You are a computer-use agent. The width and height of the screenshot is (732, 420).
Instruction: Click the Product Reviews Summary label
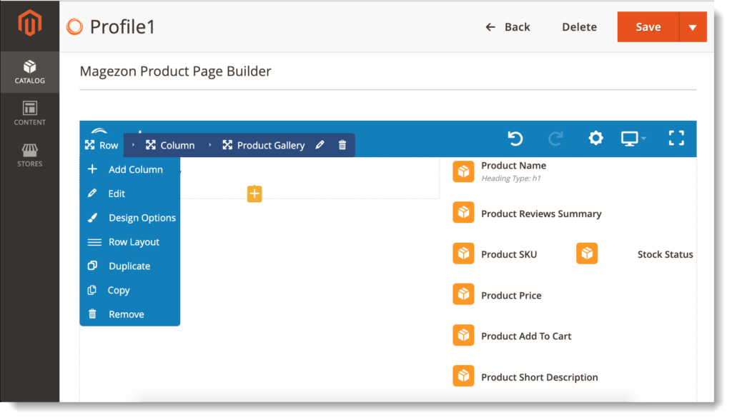[541, 214]
